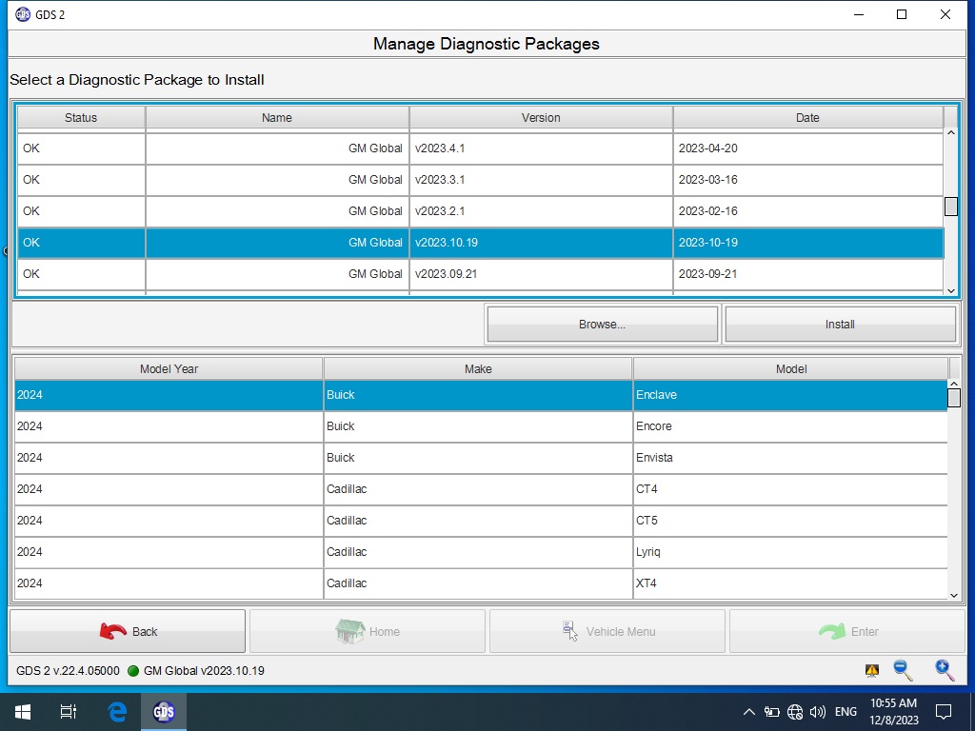Click the Back button with red arrow
975x731 pixels.
click(128, 631)
